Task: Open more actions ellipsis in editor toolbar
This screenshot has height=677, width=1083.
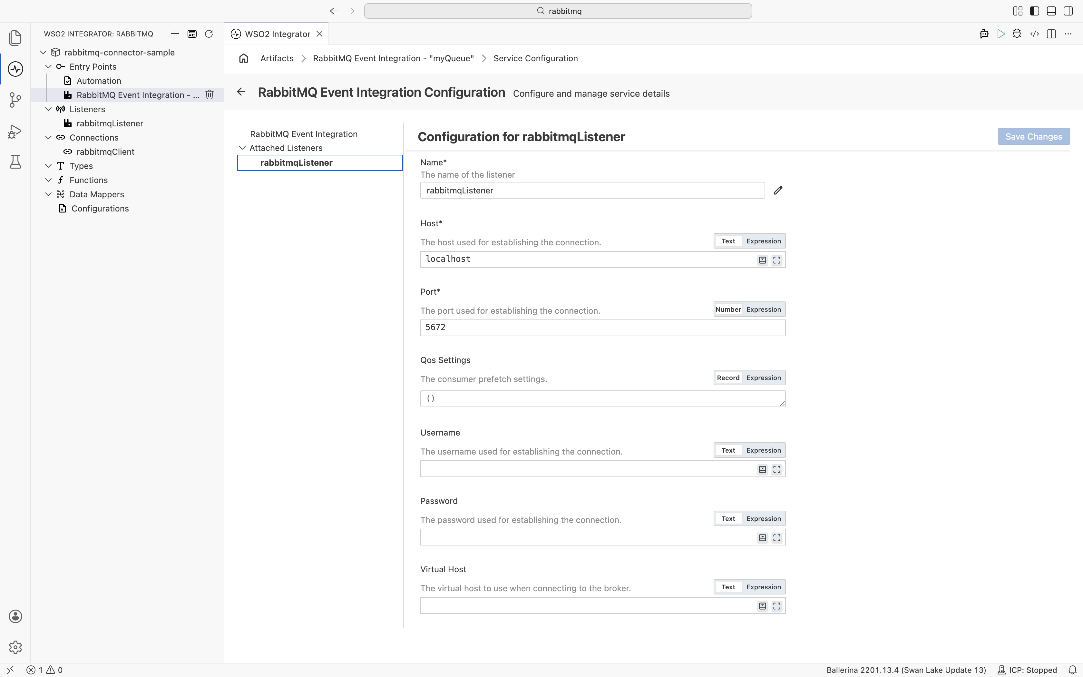Action: [x=1068, y=34]
